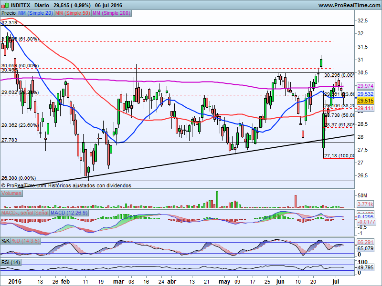
Task: Click the magenta 29,974 moving average price tag
Action: (x=365, y=86)
